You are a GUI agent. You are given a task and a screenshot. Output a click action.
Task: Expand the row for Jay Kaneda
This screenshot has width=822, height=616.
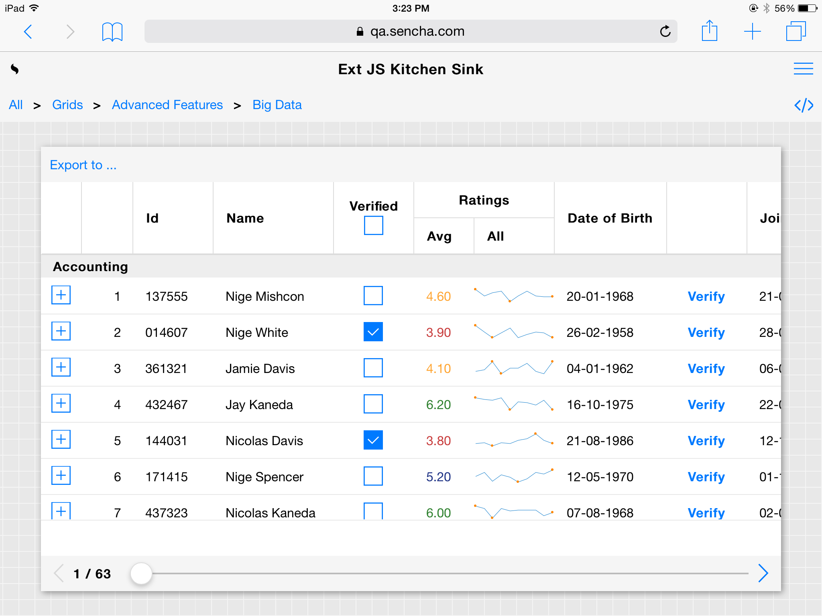[x=61, y=403]
